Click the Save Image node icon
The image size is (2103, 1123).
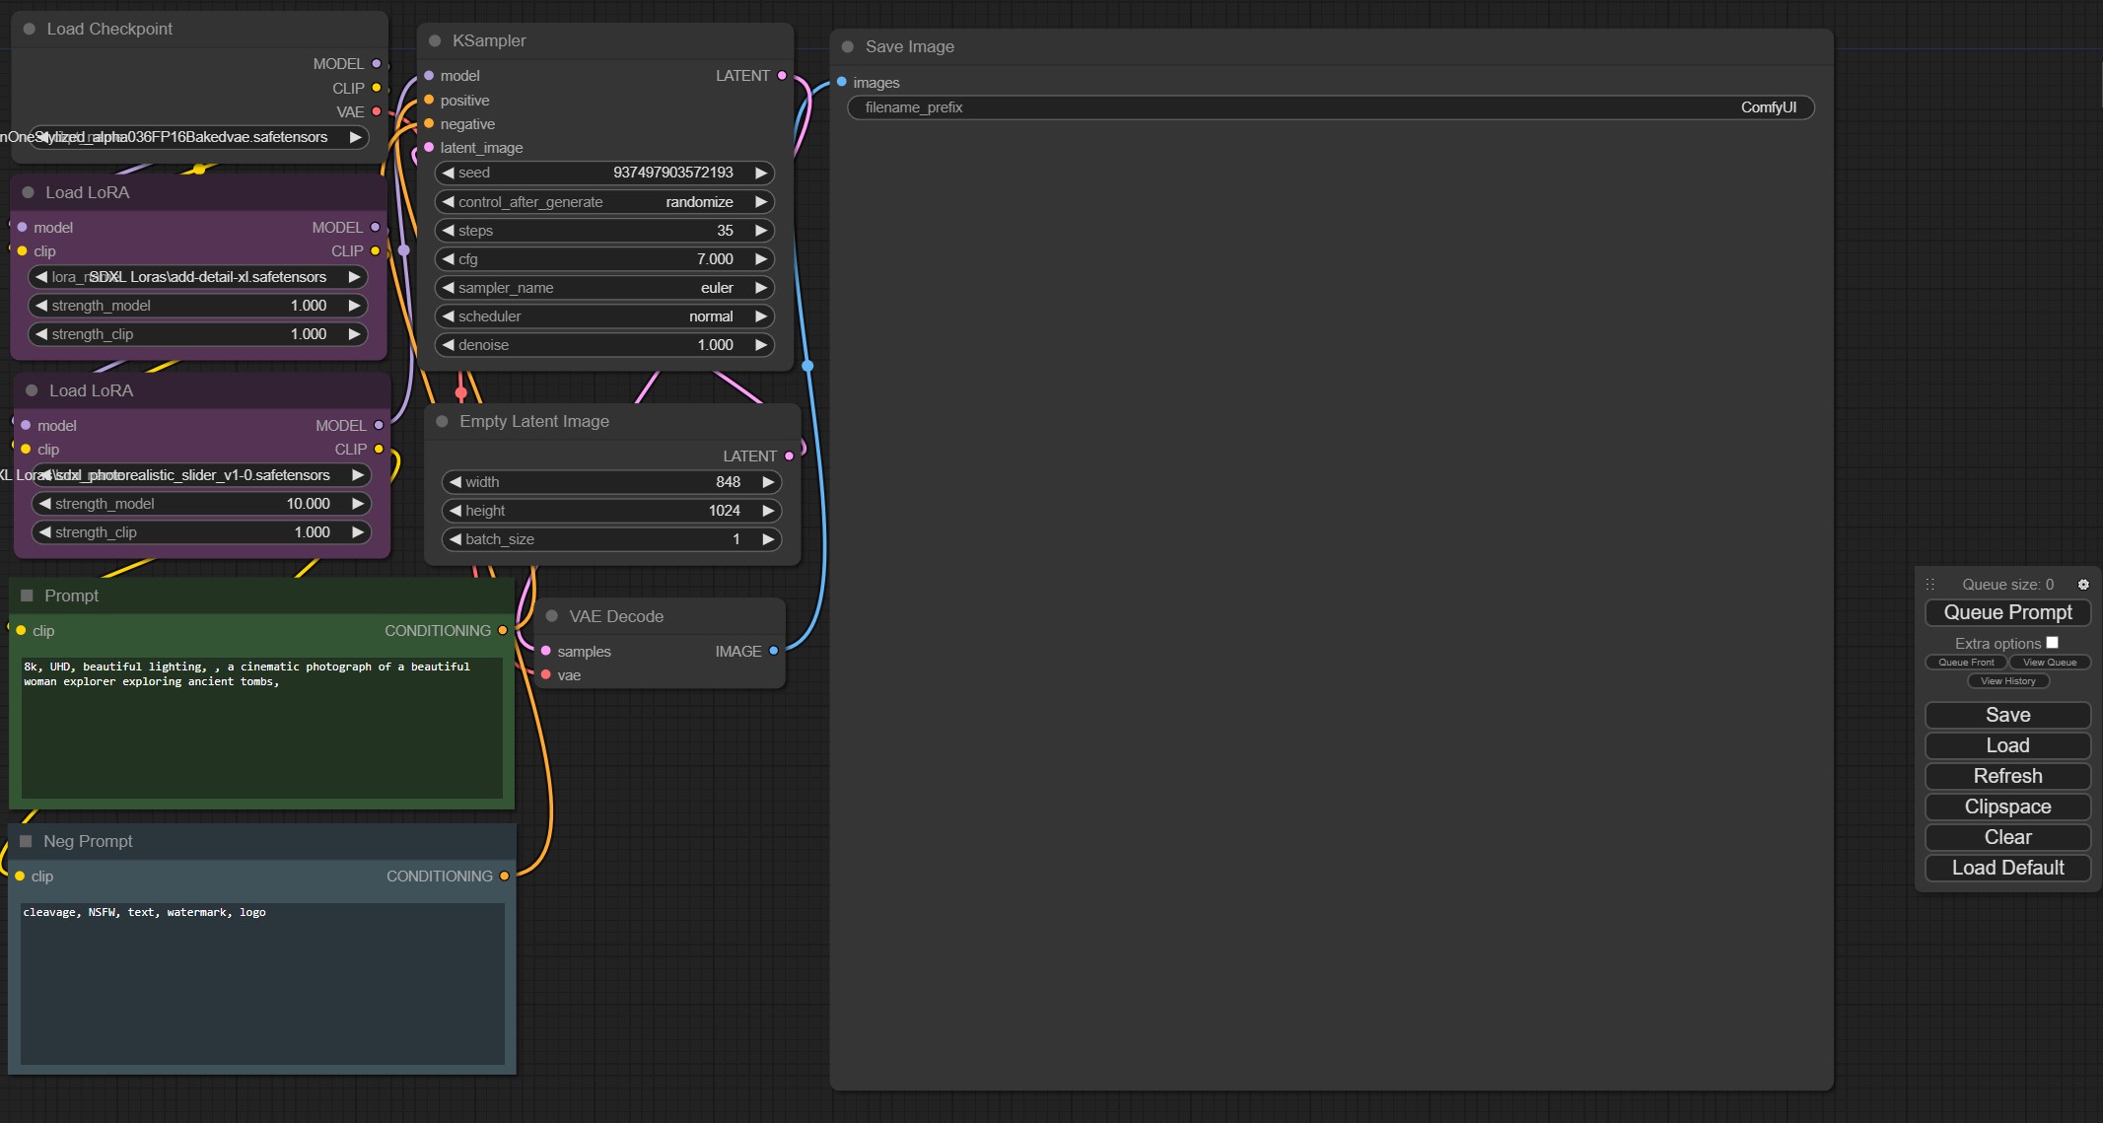tap(846, 46)
